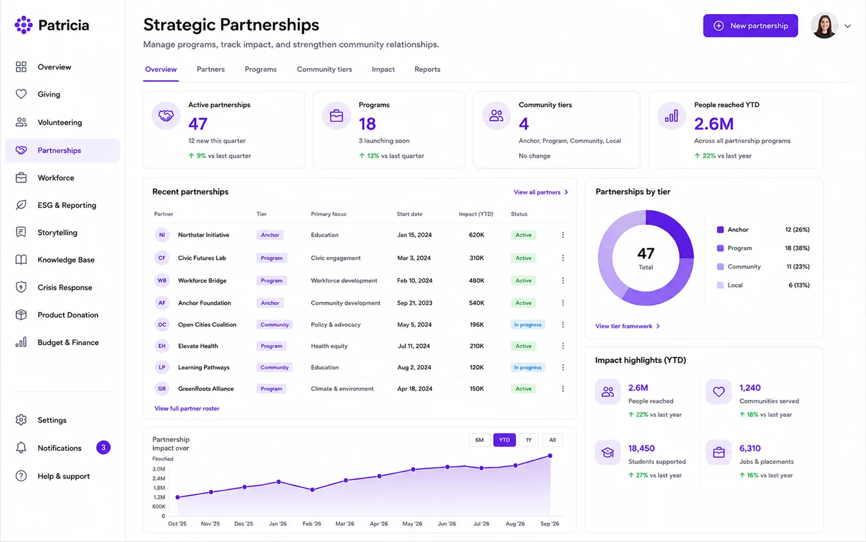Click the Workforce briefcase icon in sidebar
The height and width of the screenshot is (542, 866).
(x=21, y=178)
